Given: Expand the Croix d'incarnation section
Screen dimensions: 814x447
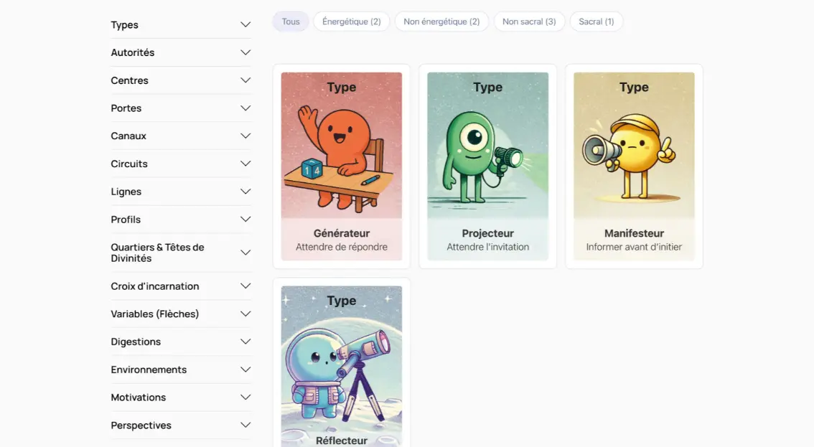Looking at the screenshot, I should coord(181,286).
